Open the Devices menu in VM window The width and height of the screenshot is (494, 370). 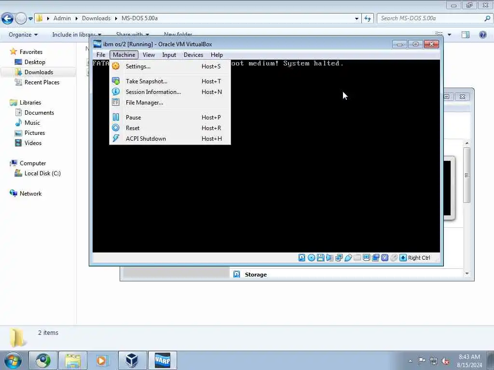pyautogui.click(x=193, y=55)
